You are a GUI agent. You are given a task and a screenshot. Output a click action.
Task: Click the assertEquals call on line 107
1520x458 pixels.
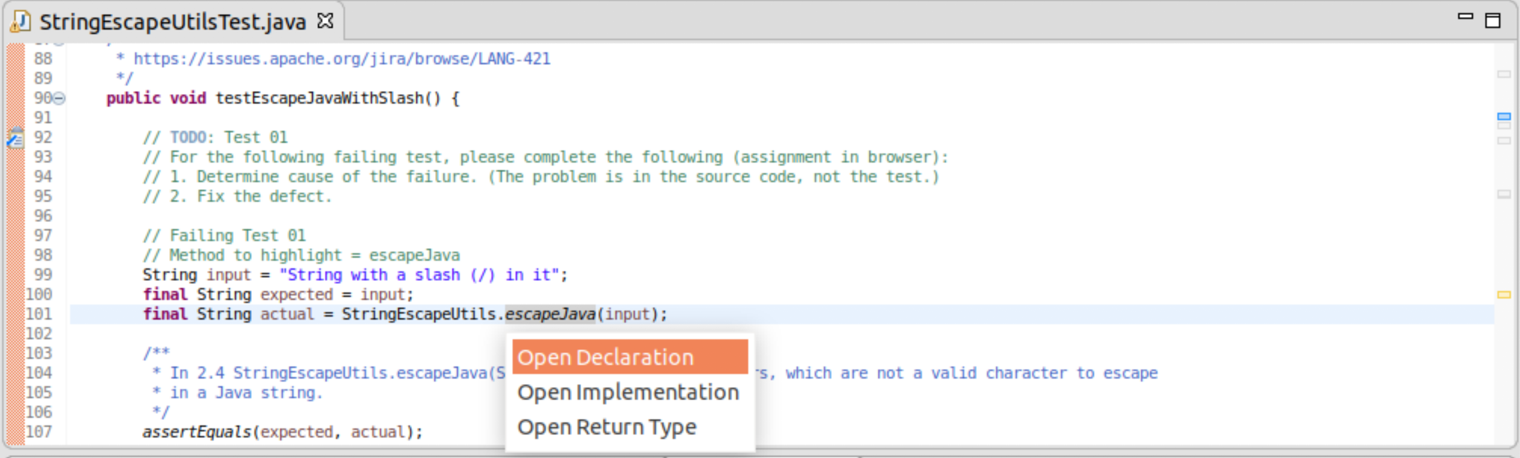coord(196,432)
